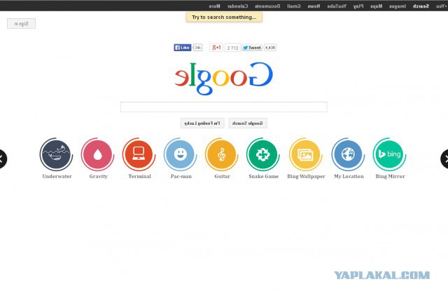Click the Google +1 button
Screen dimensions: 448x296
coord(216,48)
